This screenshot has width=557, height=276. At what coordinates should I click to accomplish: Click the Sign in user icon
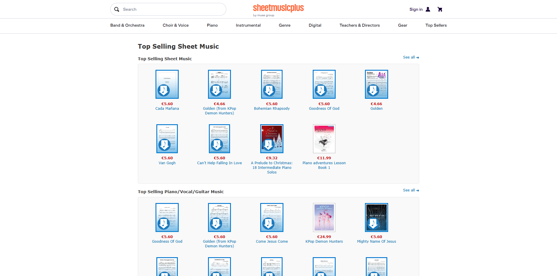point(428,9)
